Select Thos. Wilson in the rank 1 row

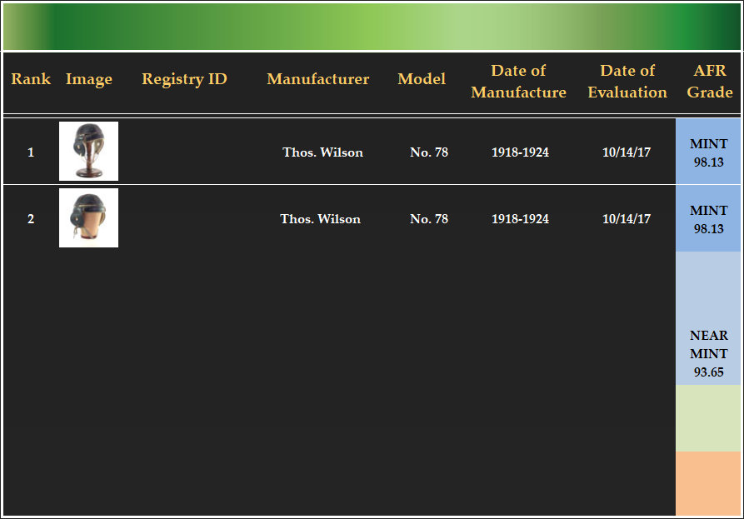pyautogui.click(x=322, y=152)
